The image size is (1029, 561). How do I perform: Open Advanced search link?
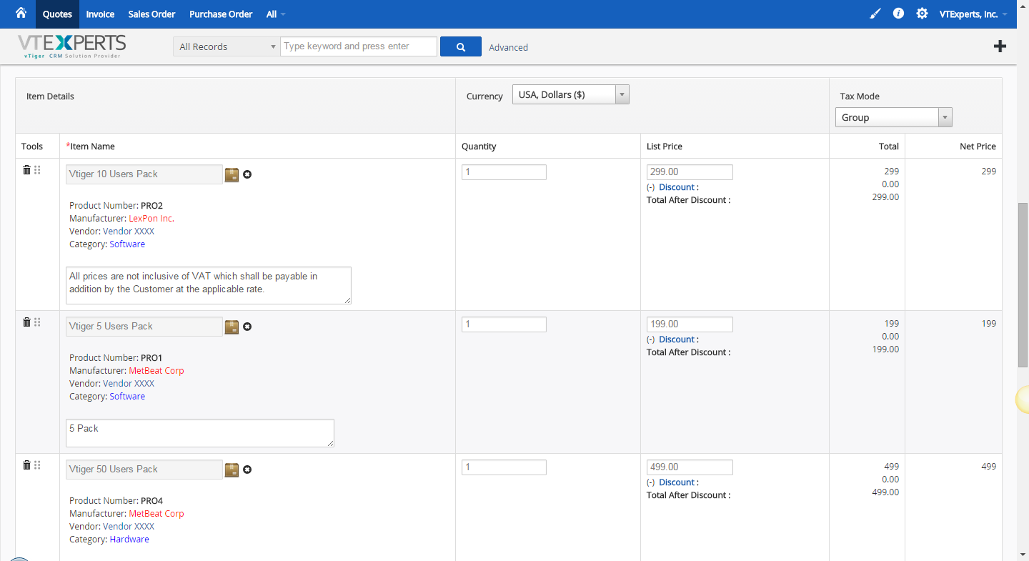(x=508, y=47)
